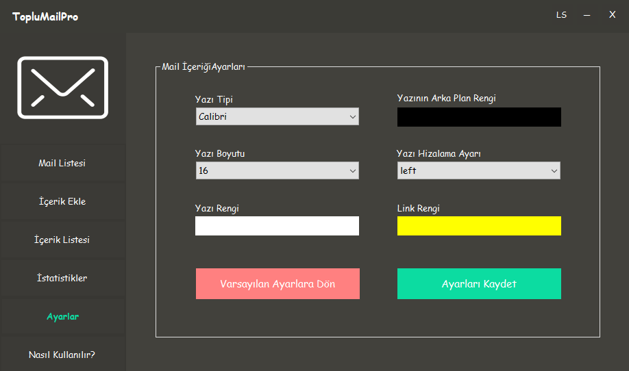Open the Mail Listesi section
The image size is (629, 371).
(x=62, y=164)
